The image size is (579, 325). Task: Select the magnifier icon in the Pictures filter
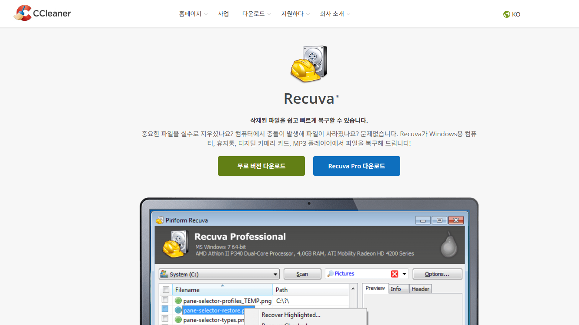[330, 274]
